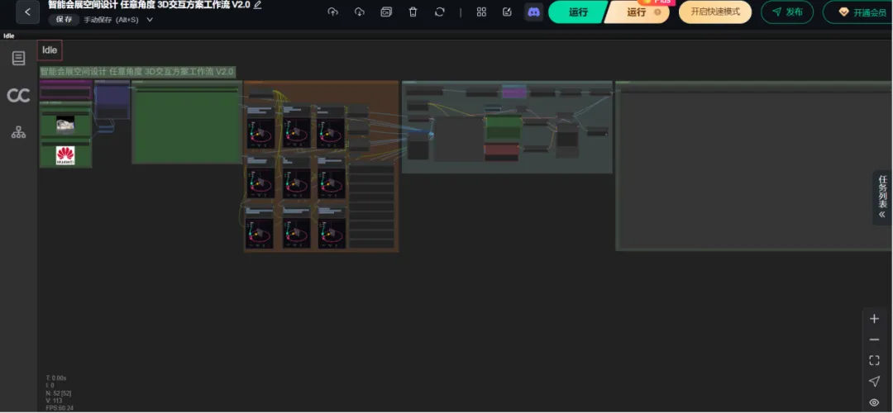893x413 pixels.
Task: Open the CC icon in left sidebar
Action: (18, 96)
